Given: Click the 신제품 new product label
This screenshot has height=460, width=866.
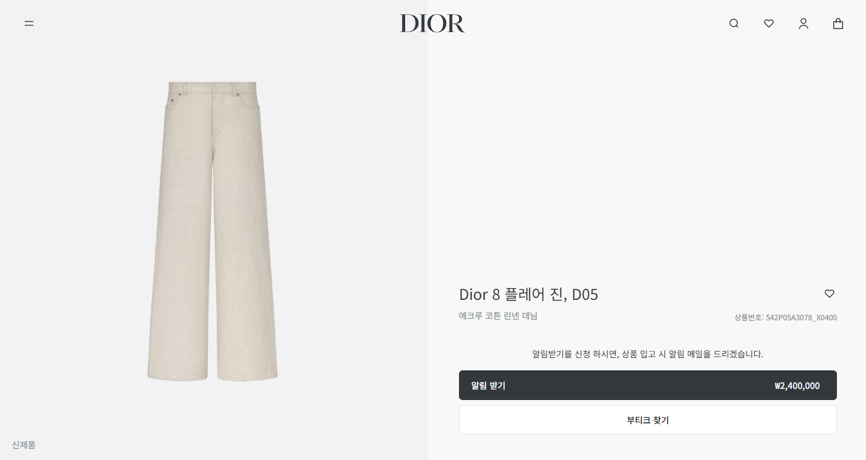Looking at the screenshot, I should 24,445.
